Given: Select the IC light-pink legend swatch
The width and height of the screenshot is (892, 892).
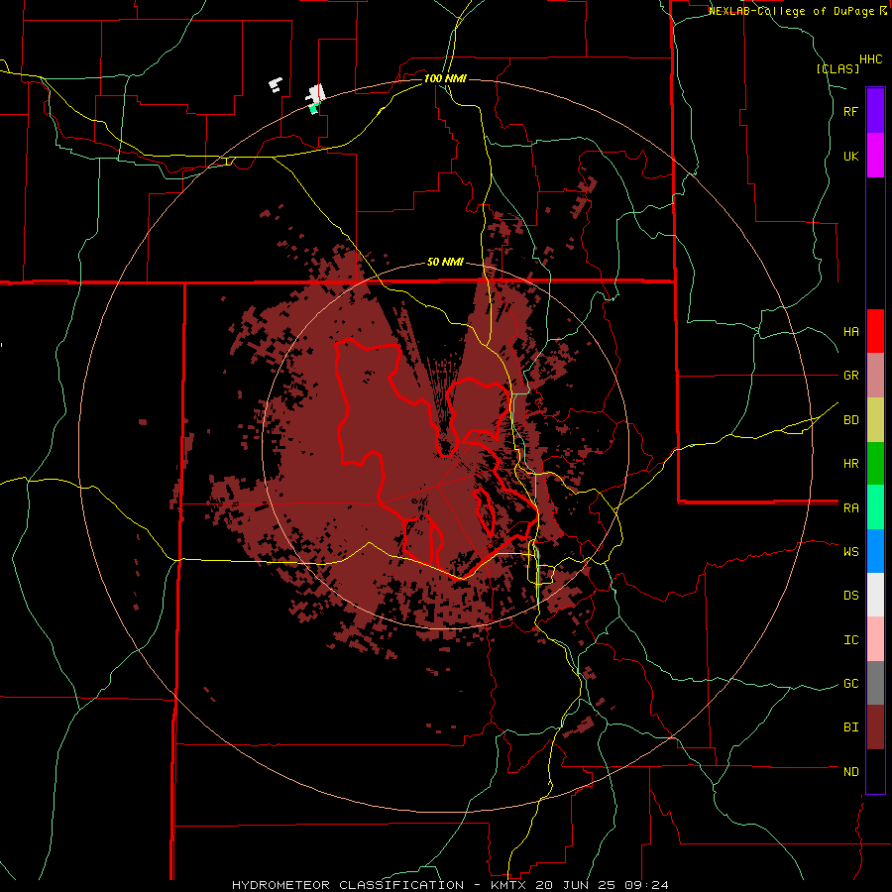Looking at the screenshot, I should pyautogui.click(x=875, y=639).
